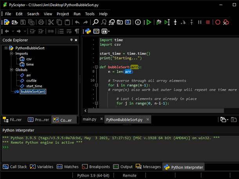Screen dimensions: 239x179
Task: Collapse the Globals tree node
Action: coord(12,70)
